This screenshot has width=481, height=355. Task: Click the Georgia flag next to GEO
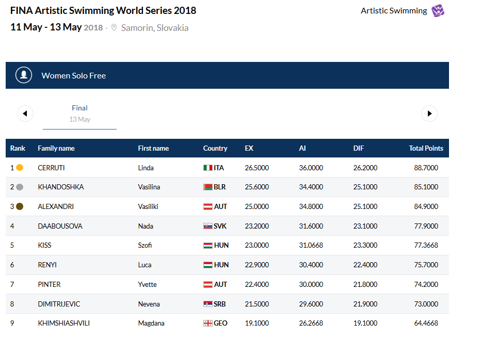(208, 324)
